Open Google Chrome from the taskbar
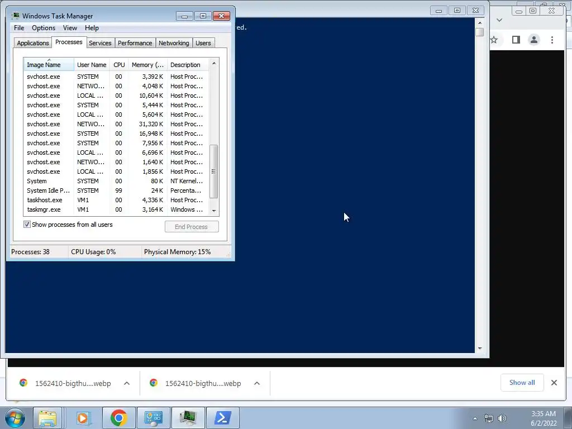The height and width of the screenshot is (429, 572). [118, 418]
